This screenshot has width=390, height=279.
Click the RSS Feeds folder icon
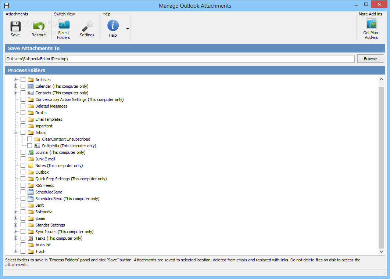click(31, 185)
